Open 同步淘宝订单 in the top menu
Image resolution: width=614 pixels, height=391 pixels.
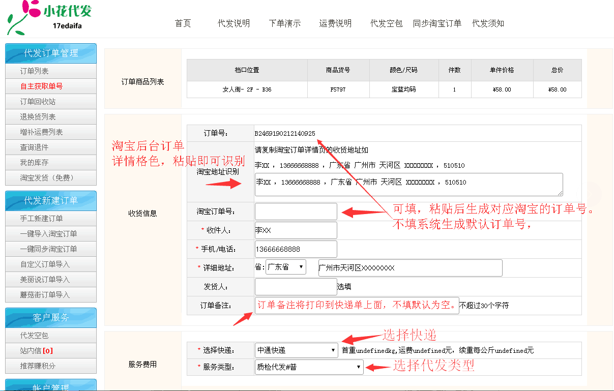pos(437,23)
